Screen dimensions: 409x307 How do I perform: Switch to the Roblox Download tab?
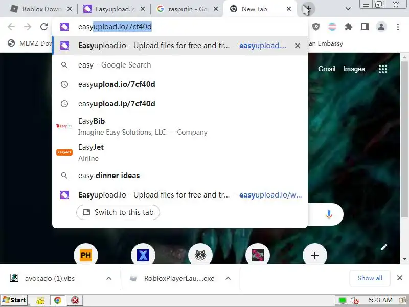click(36, 9)
